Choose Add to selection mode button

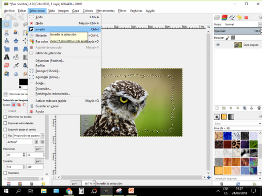[x=19, y=105]
